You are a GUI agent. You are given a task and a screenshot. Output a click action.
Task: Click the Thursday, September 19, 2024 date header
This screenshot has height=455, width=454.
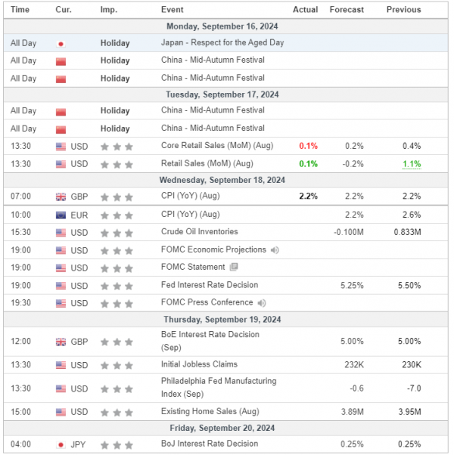222,320
